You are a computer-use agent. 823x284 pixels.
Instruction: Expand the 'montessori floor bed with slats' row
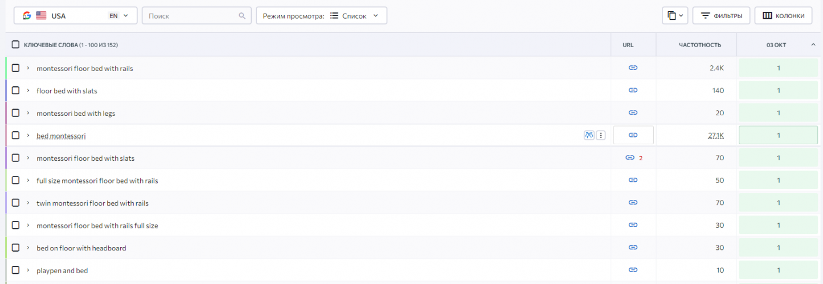28,158
